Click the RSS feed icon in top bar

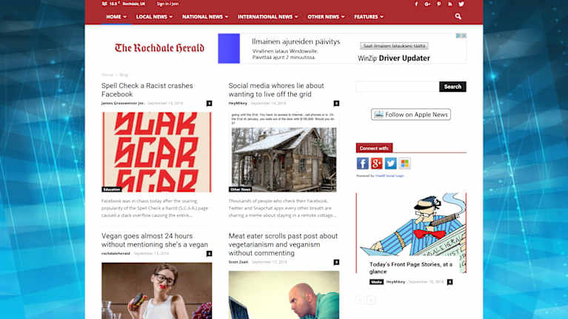450,4
